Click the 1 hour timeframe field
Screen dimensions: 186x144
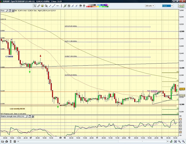166,6
